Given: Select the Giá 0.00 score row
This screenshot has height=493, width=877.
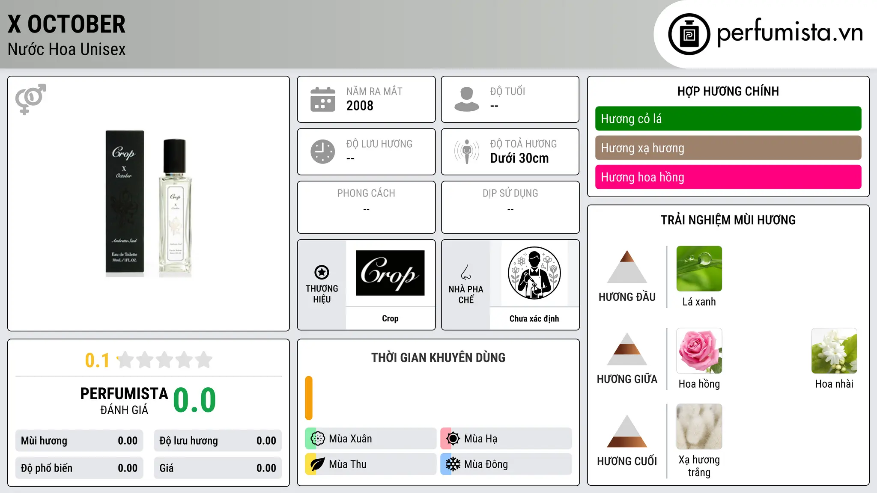Looking at the screenshot, I should [218, 468].
